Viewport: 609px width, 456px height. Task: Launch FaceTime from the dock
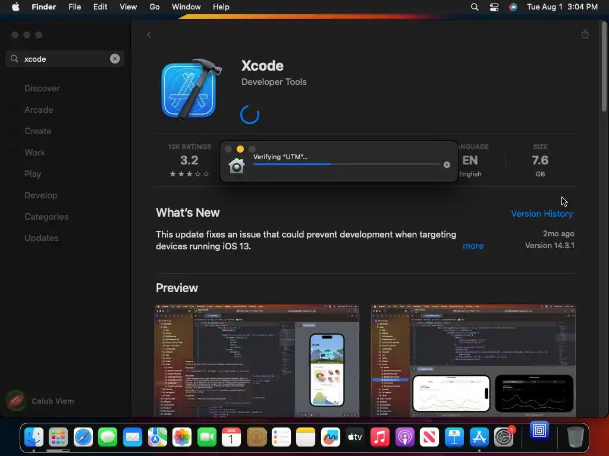tap(206, 438)
